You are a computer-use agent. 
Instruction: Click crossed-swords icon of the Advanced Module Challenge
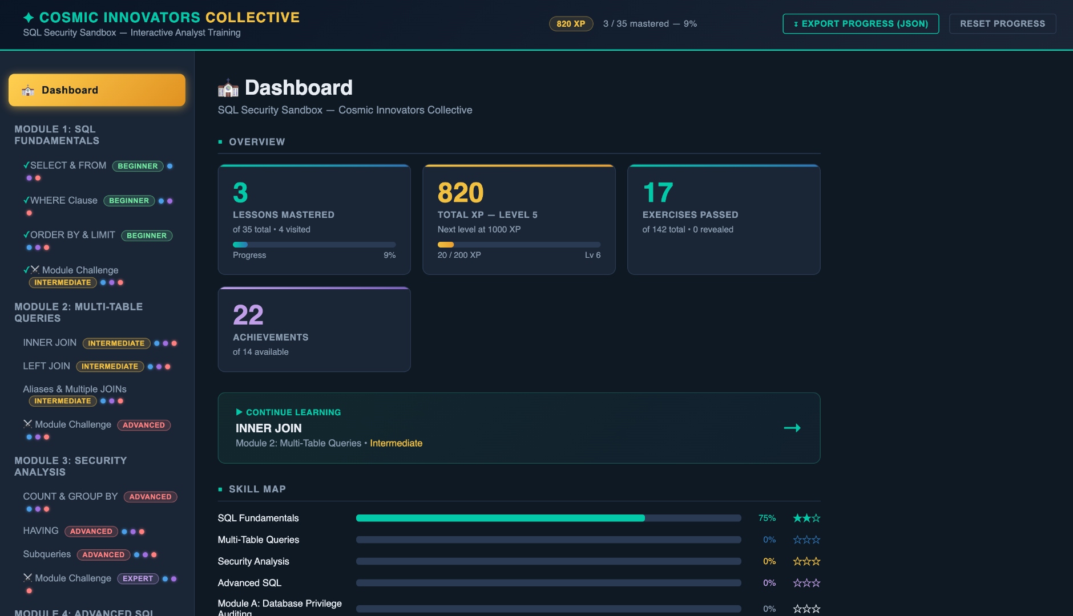tap(27, 424)
